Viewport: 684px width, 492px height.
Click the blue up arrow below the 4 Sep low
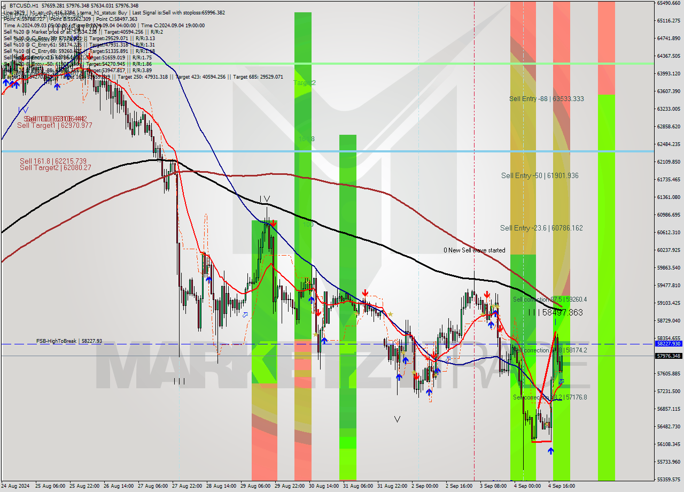550,451
